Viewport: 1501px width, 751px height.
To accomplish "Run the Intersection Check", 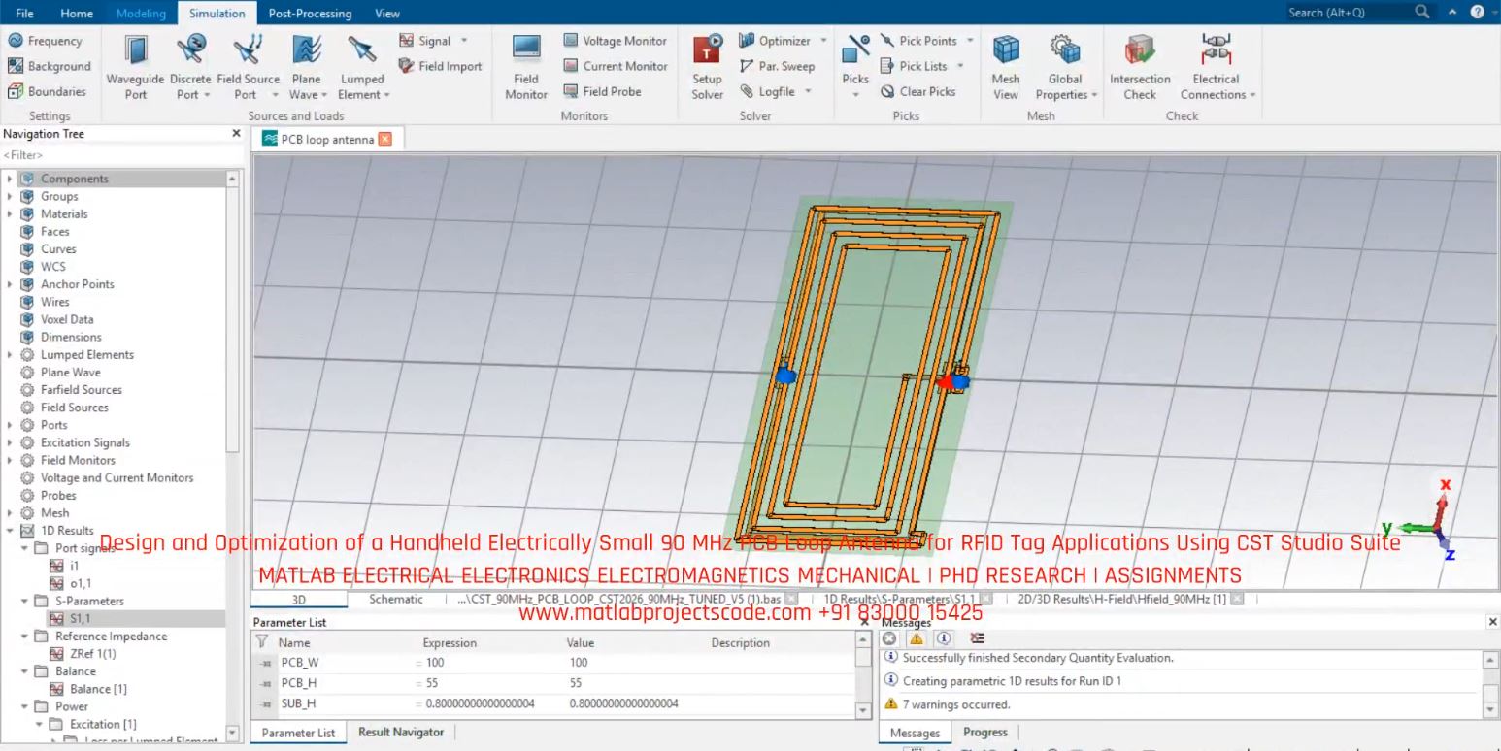I will [1140, 67].
